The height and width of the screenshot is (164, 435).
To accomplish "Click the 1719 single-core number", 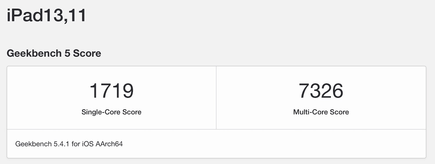I will (x=111, y=91).
